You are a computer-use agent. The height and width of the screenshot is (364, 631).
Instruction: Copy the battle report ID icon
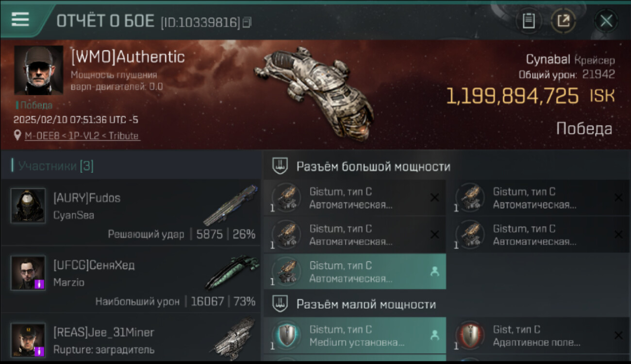pos(247,22)
